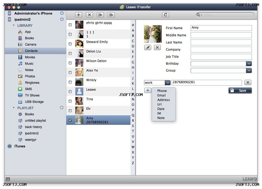Image resolution: width=262 pixels, height=189 pixels.
Task: Open the Group dropdown
Action: pos(249,71)
